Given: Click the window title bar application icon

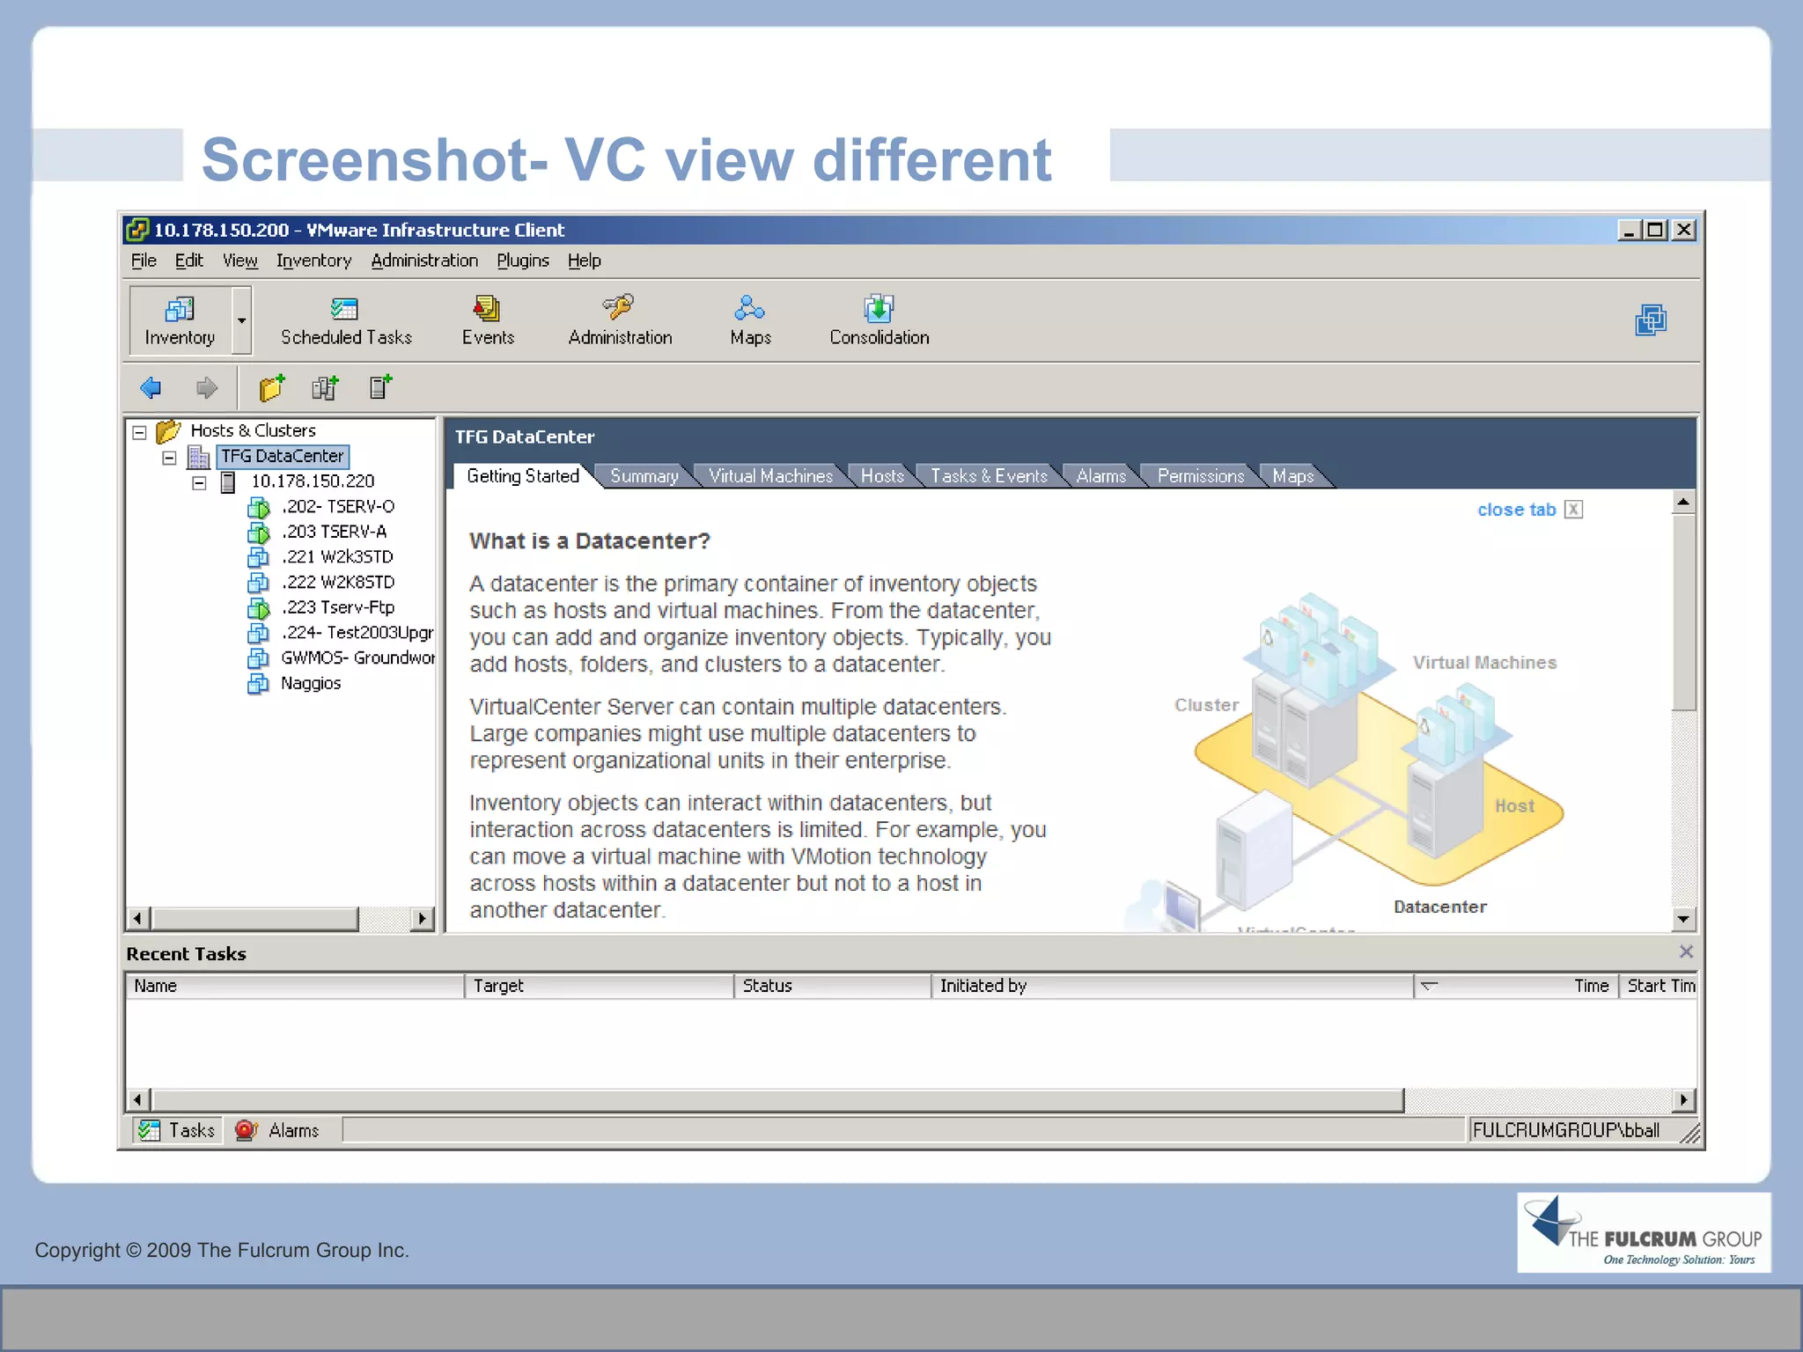Looking at the screenshot, I should pyautogui.click(x=137, y=230).
